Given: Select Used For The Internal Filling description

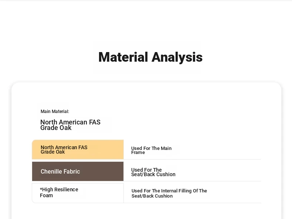Looking at the screenshot, I should click(x=169, y=193).
